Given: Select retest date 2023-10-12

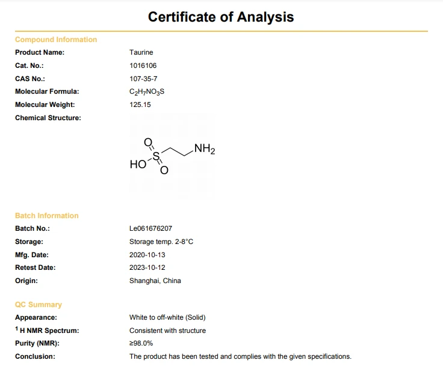Looking at the screenshot, I should (x=147, y=267).
